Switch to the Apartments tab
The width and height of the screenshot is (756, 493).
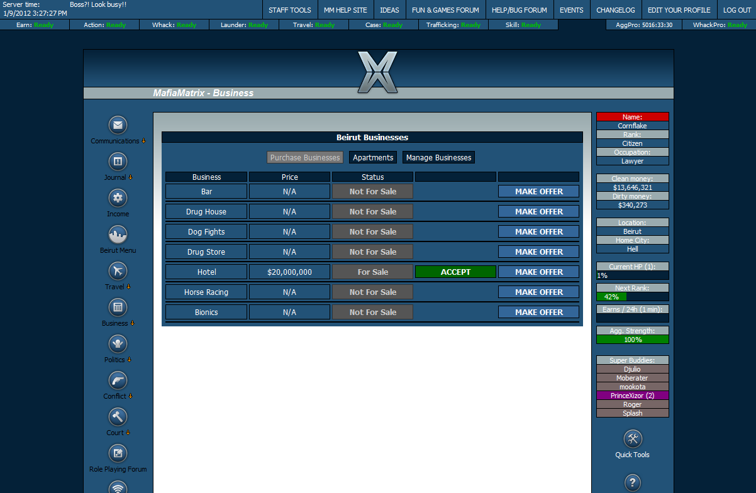(373, 158)
